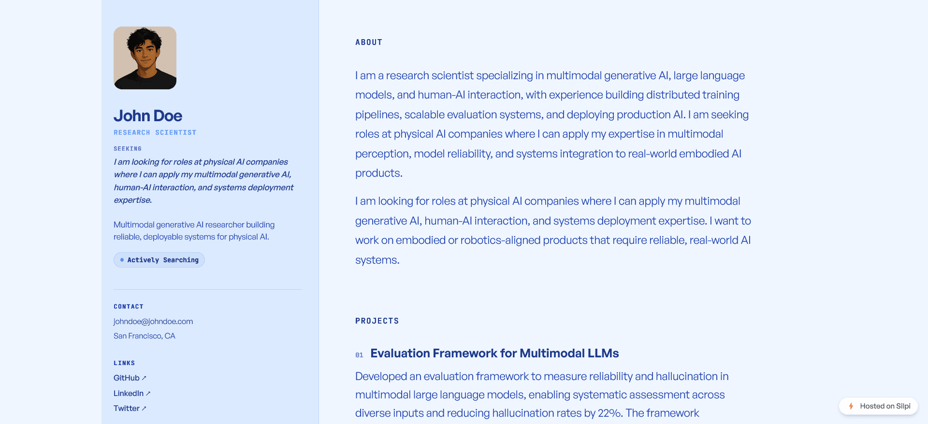The width and height of the screenshot is (928, 424).
Task: Click the lightning bolt Silpi icon
Action: click(851, 406)
